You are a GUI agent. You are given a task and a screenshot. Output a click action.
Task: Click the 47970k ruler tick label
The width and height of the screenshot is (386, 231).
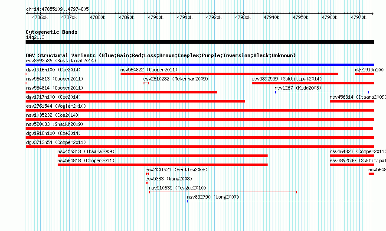tap(359, 17)
